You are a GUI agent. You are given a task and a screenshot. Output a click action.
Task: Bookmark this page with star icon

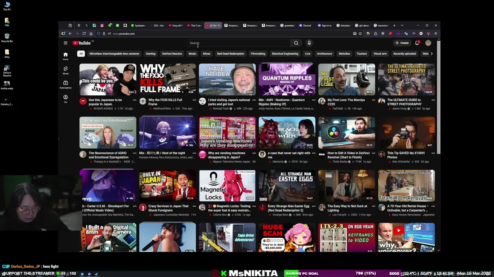coord(360,33)
